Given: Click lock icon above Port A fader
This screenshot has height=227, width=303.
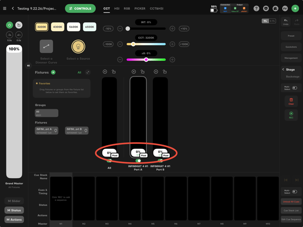Looking at the screenshot, I should [x=142, y=72].
